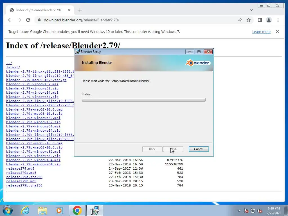Share this page using the share icon
This screenshot has width=288, height=216.
point(240,20)
